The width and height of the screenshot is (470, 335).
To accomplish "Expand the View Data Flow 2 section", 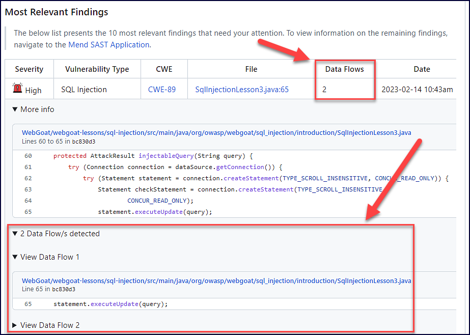I will click(46, 325).
